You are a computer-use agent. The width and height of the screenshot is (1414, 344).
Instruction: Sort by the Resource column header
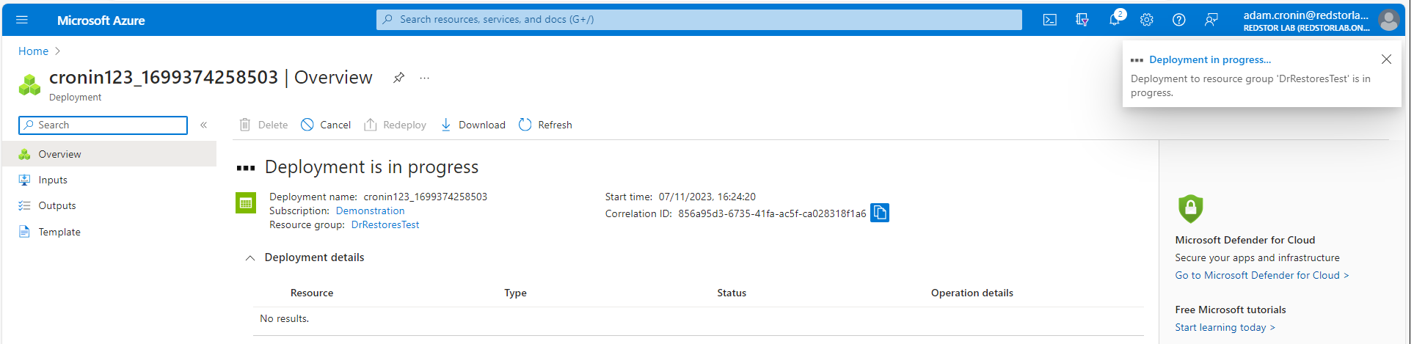312,293
